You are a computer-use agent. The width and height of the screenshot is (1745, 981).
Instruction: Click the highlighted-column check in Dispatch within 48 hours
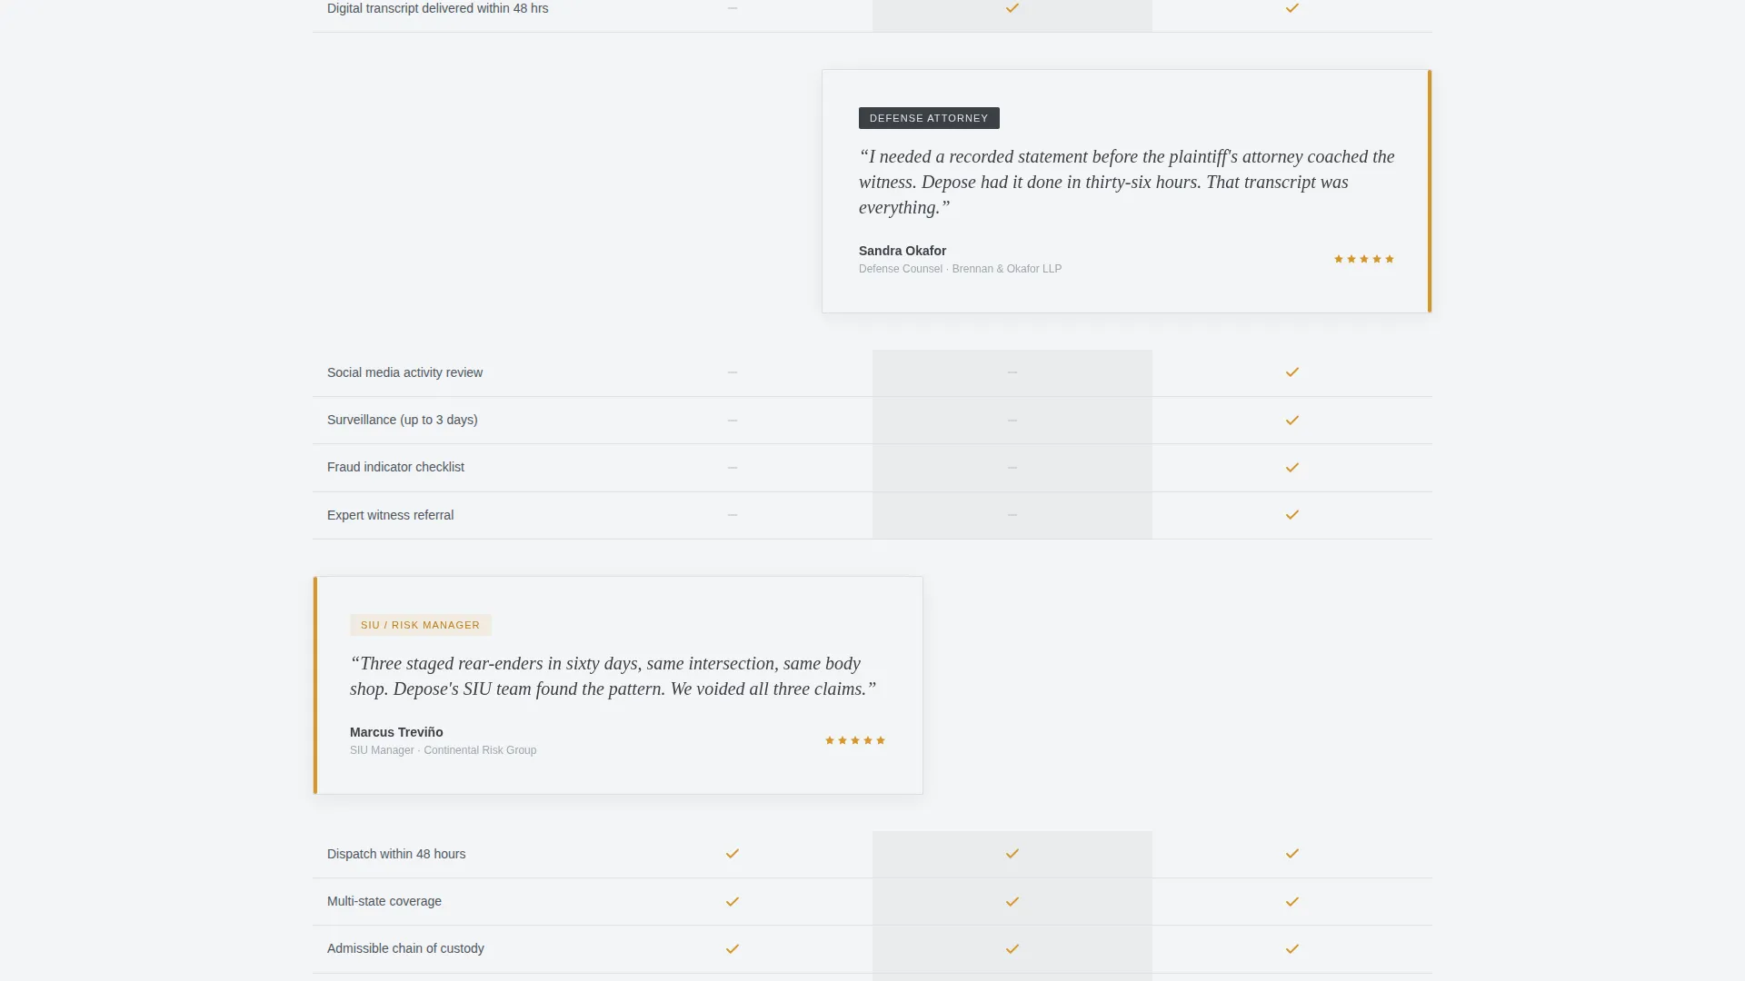pyautogui.click(x=1012, y=854)
